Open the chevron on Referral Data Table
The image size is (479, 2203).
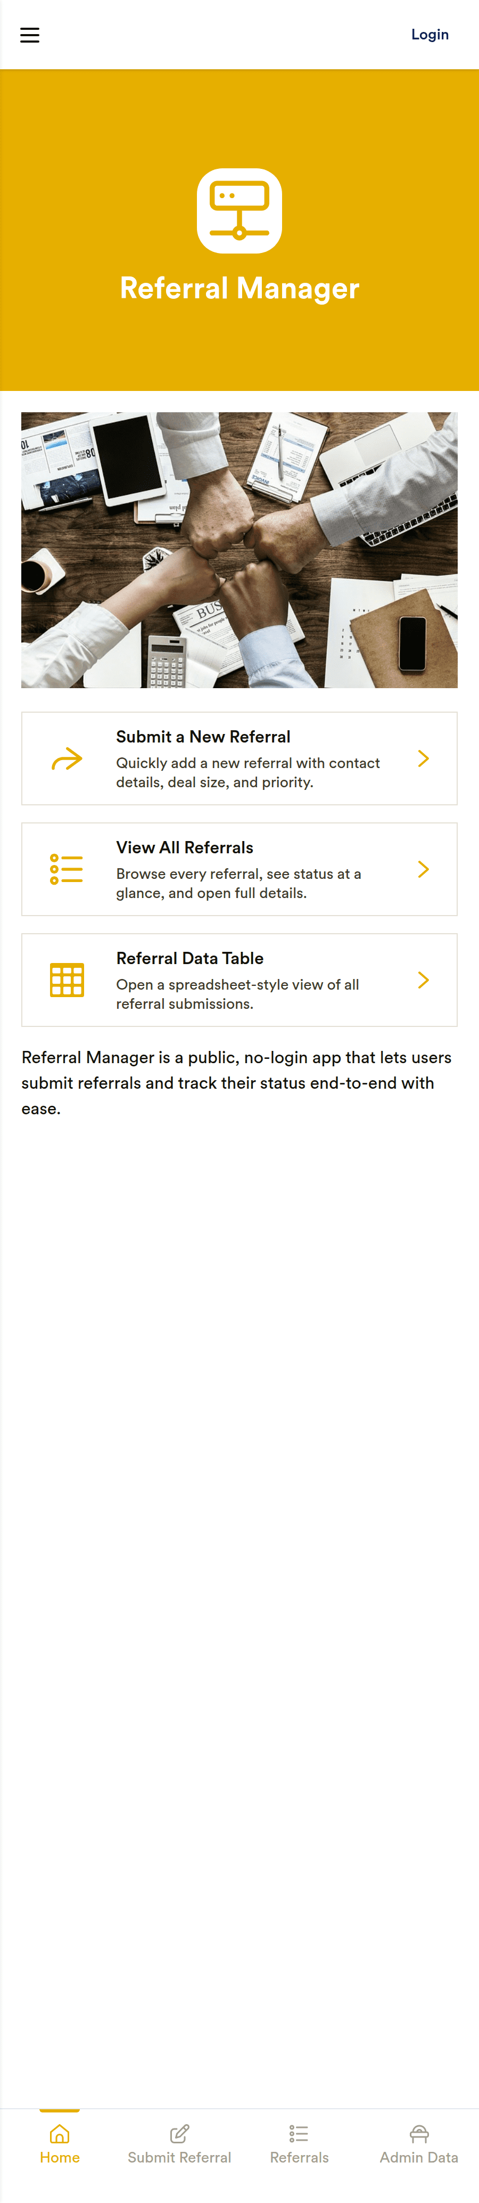pos(424,980)
